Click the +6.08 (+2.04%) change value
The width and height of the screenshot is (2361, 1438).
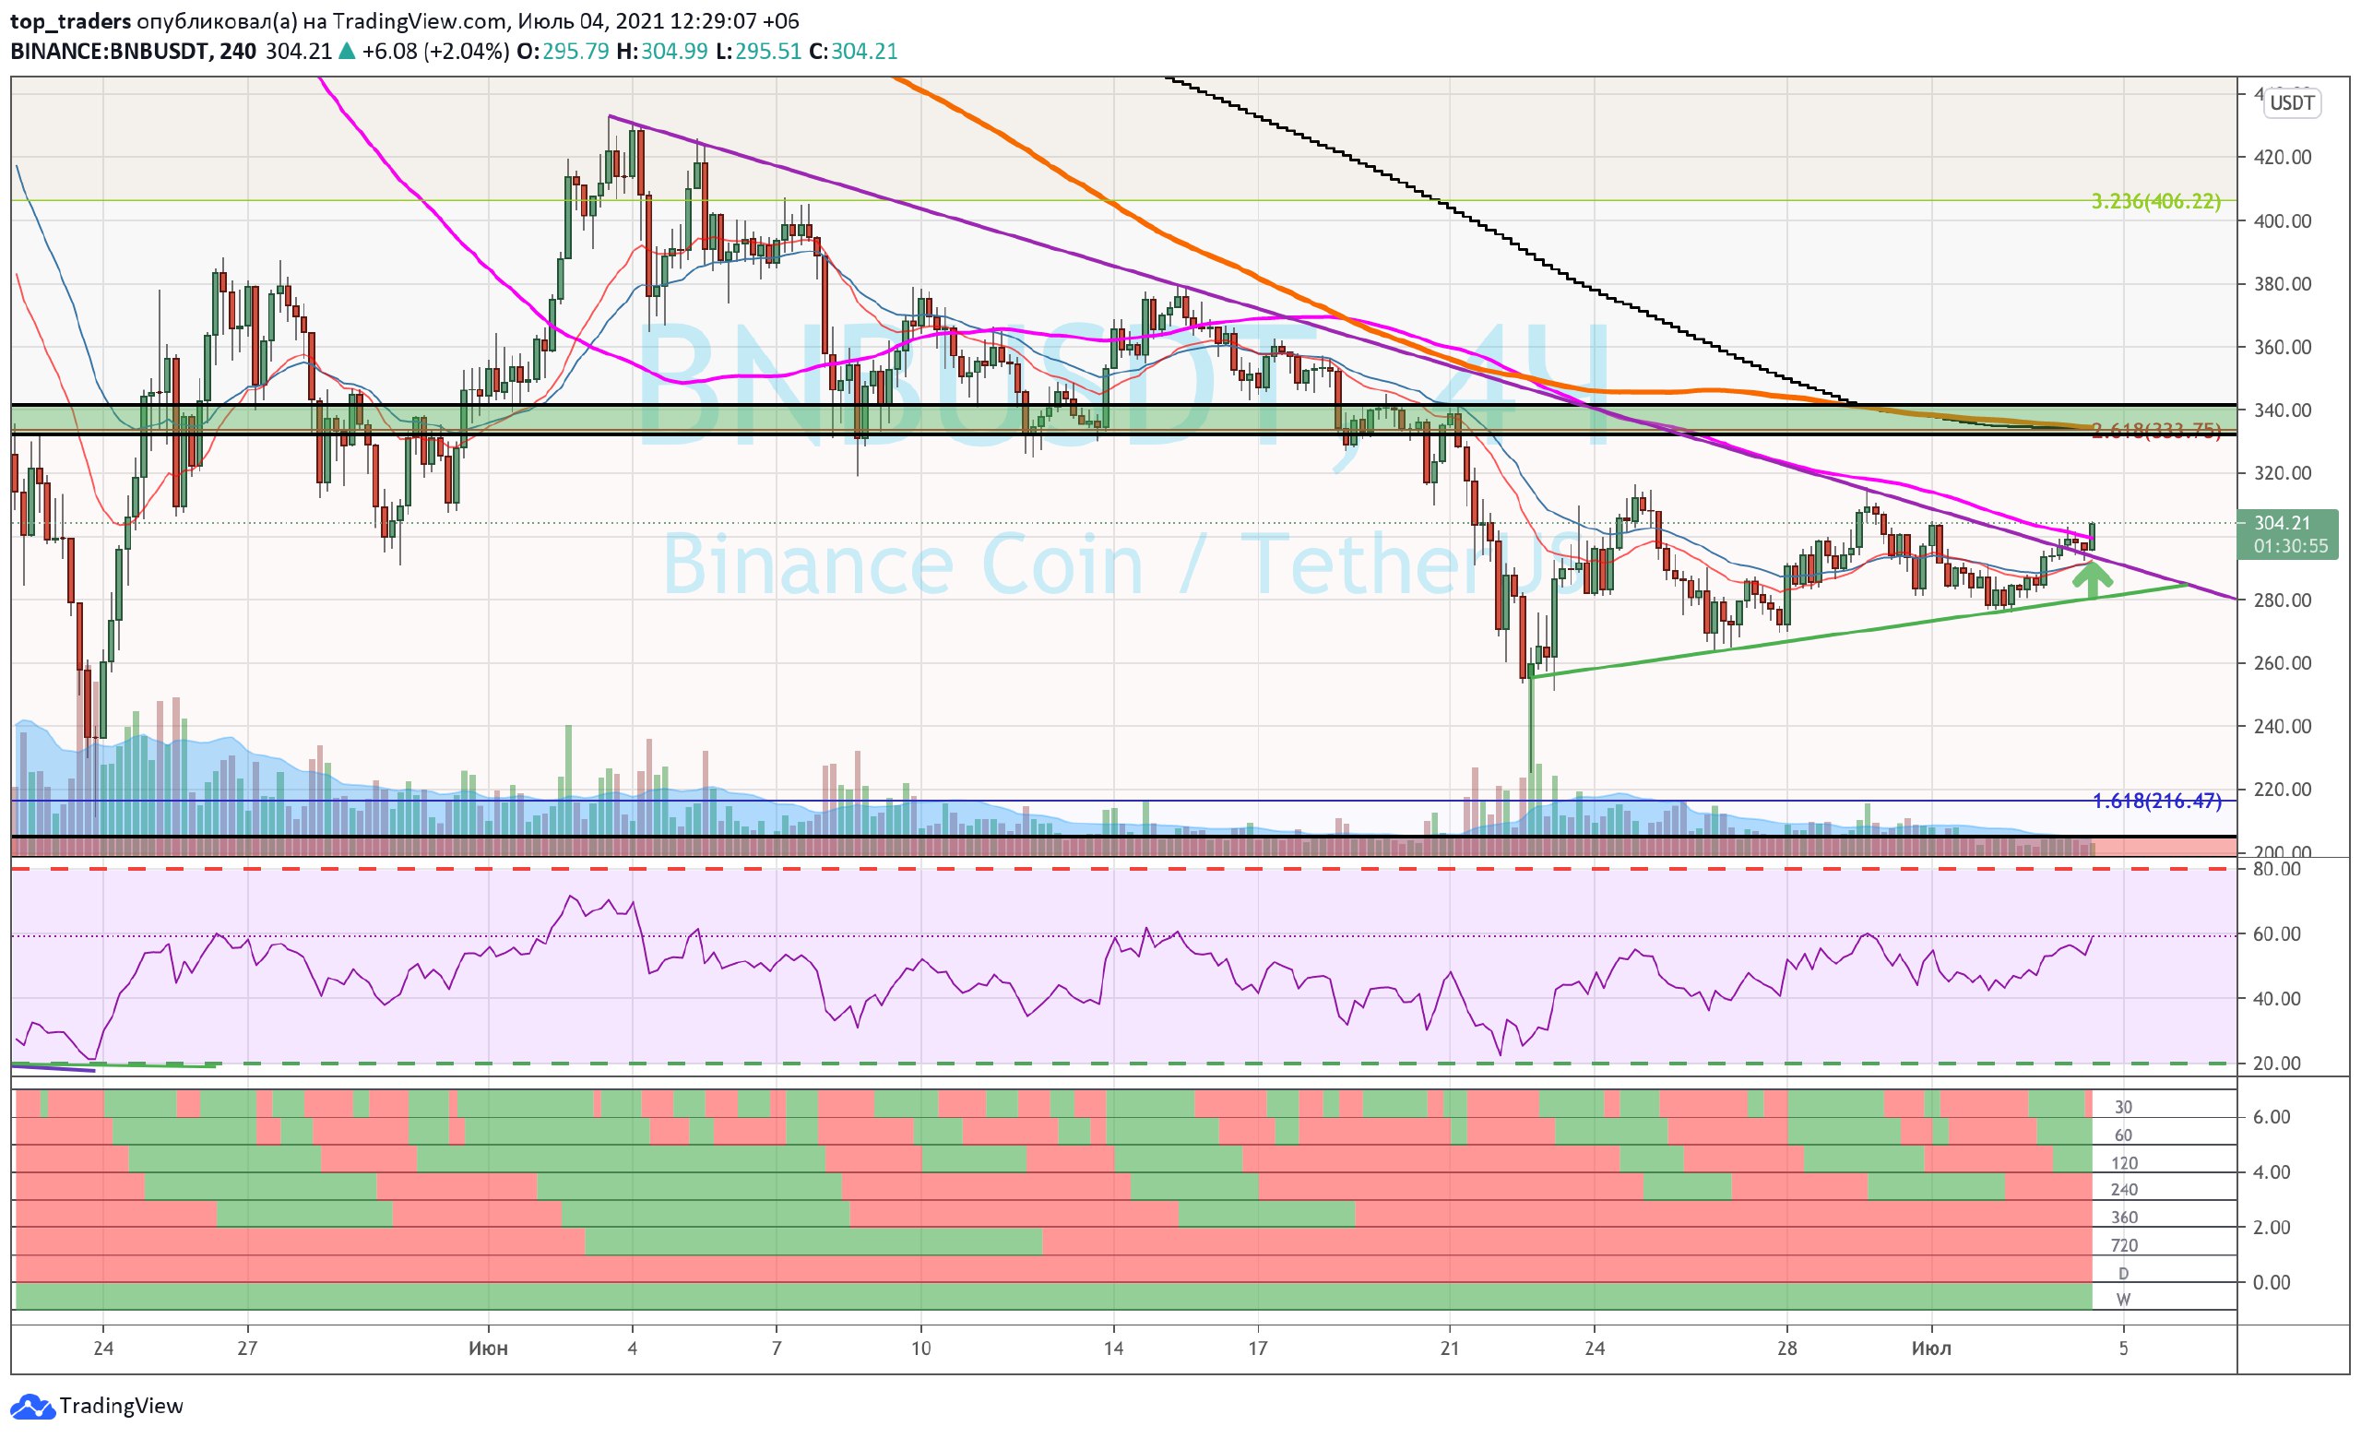[x=435, y=51]
